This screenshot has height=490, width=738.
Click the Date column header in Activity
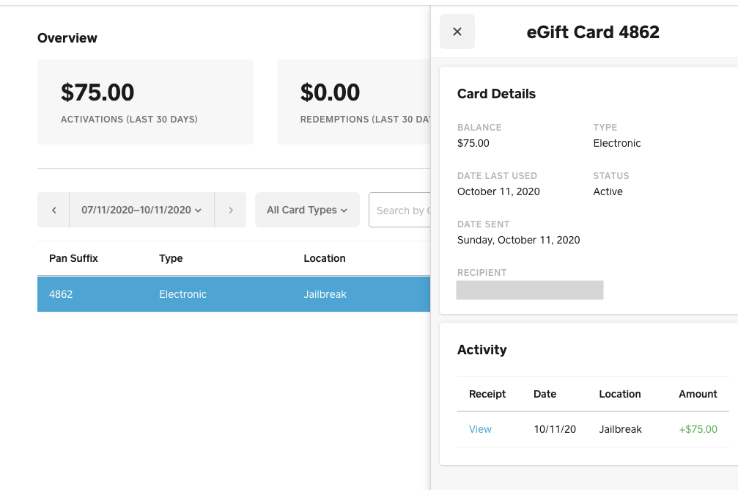pyautogui.click(x=545, y=394)
